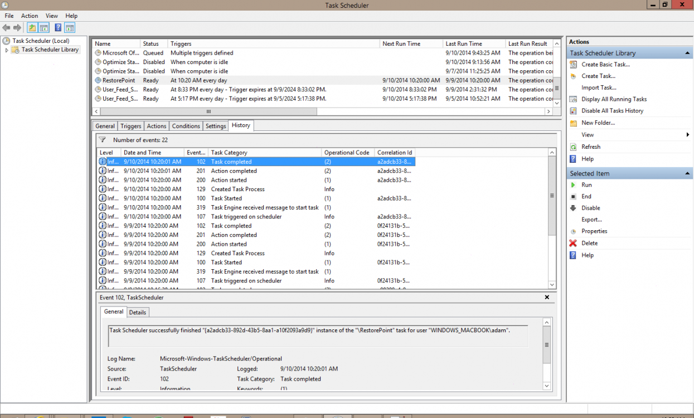Click the Create Basic Task icon
Image resolution: width=694 pixels, height=418 pixels.
coord(573,65)
